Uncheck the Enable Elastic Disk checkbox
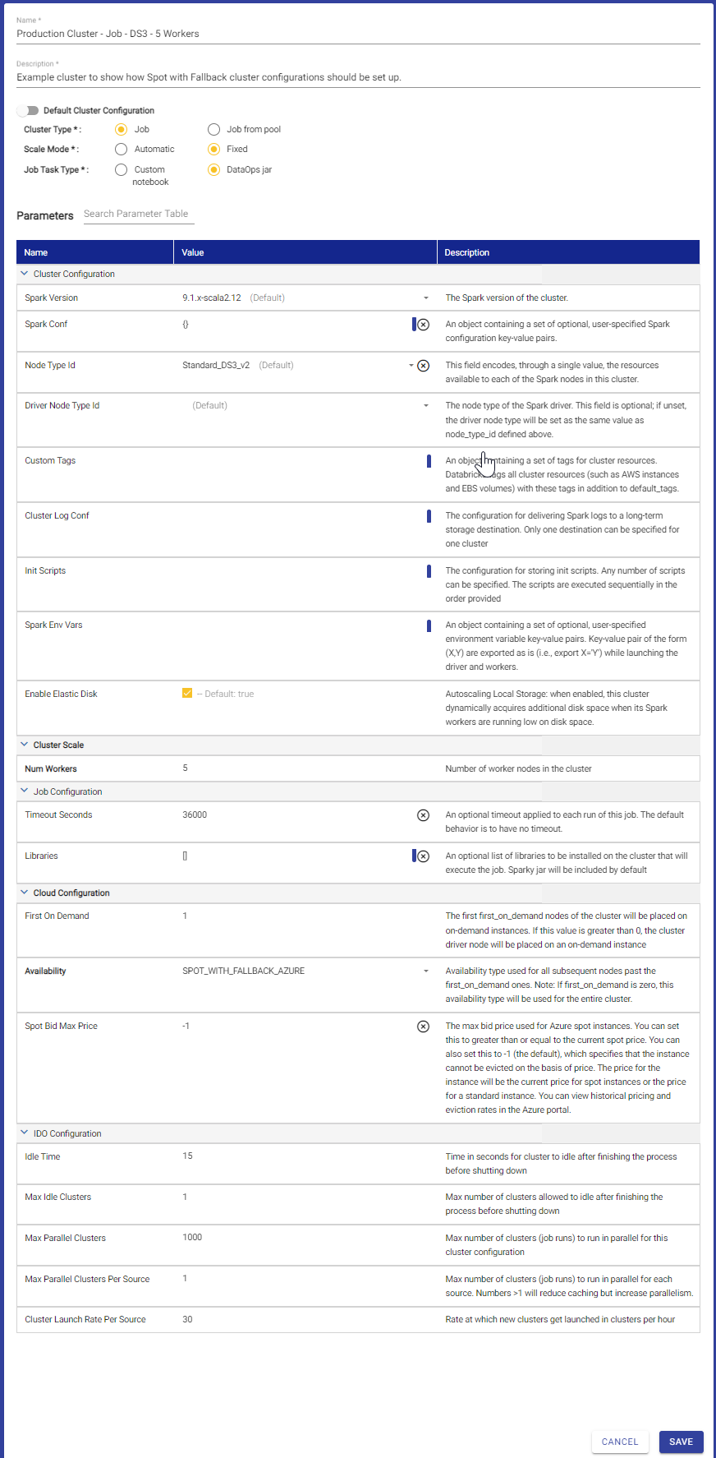The width and height of the screenshot is (716, 1458). click(x=186, y=693)
